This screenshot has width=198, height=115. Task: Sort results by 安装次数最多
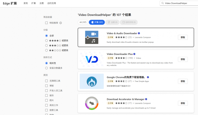tap(47, 68)
